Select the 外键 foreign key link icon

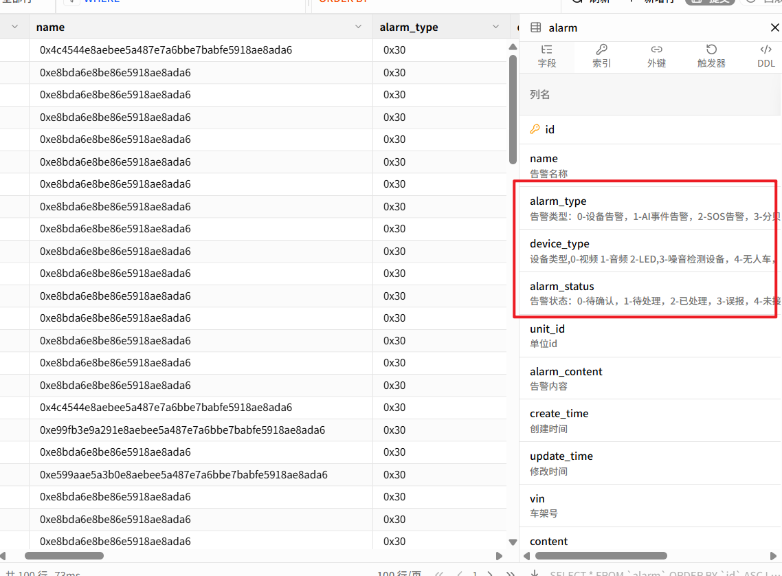[656, 49]
